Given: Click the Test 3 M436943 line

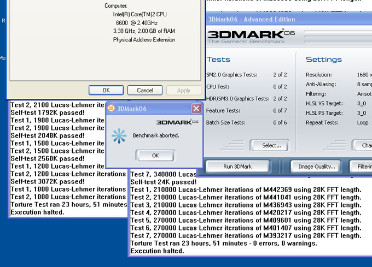Looking at the screenshot, I should (246, 205).
